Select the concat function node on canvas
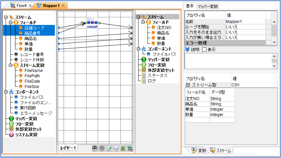This screenshot has height=158, width=281. pyautogui.click(x=92, y=23)
